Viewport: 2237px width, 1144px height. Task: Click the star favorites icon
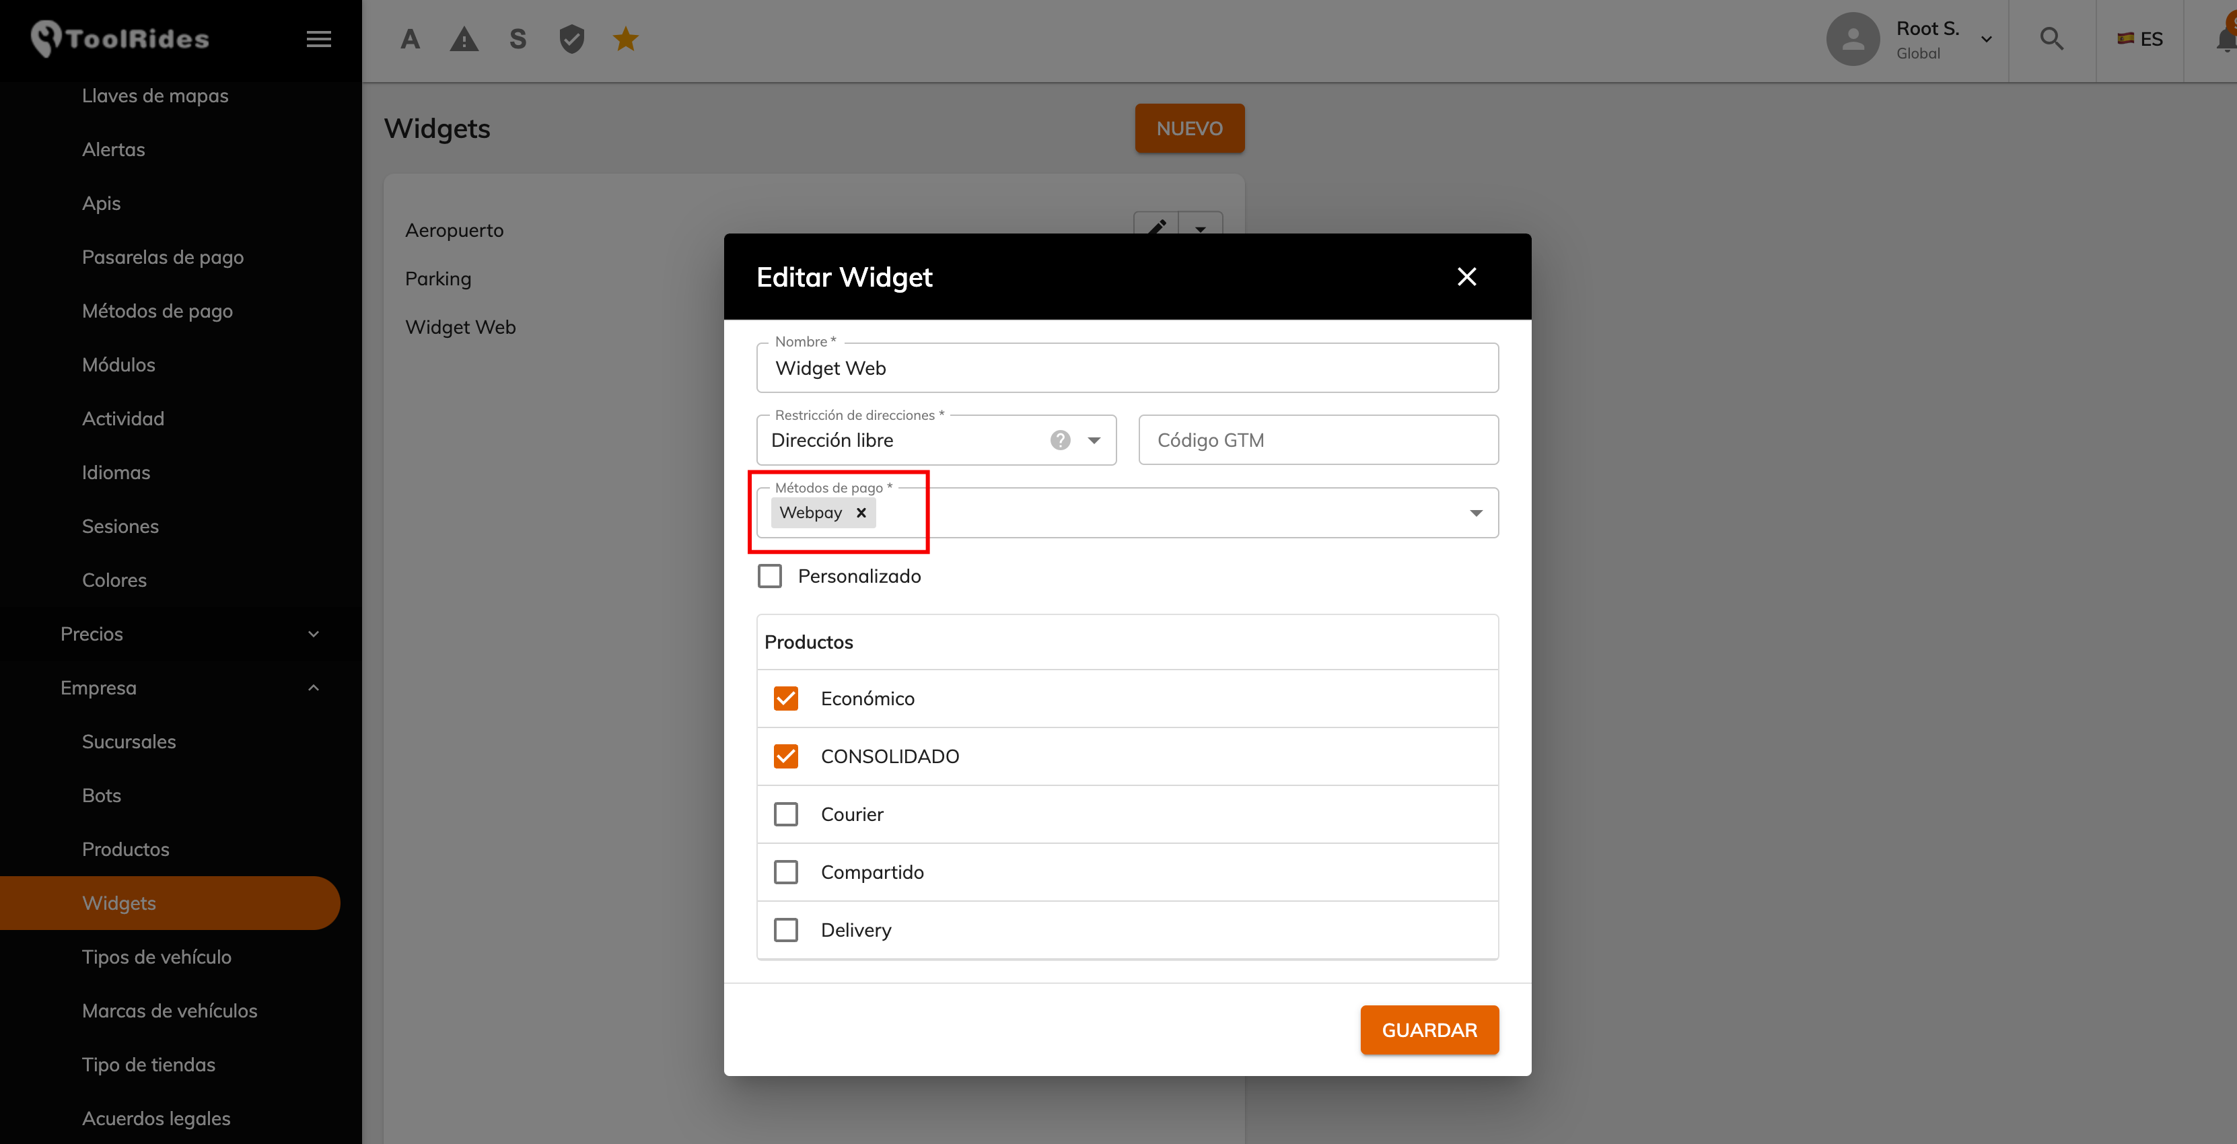(625, 39)
